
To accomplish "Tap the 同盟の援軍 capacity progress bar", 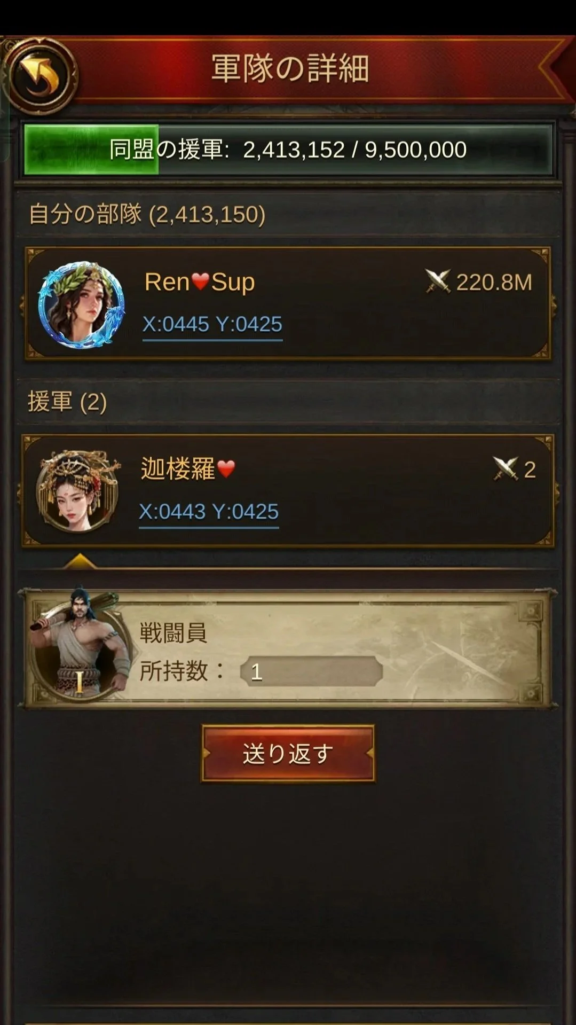I will (x=288, y=150).
